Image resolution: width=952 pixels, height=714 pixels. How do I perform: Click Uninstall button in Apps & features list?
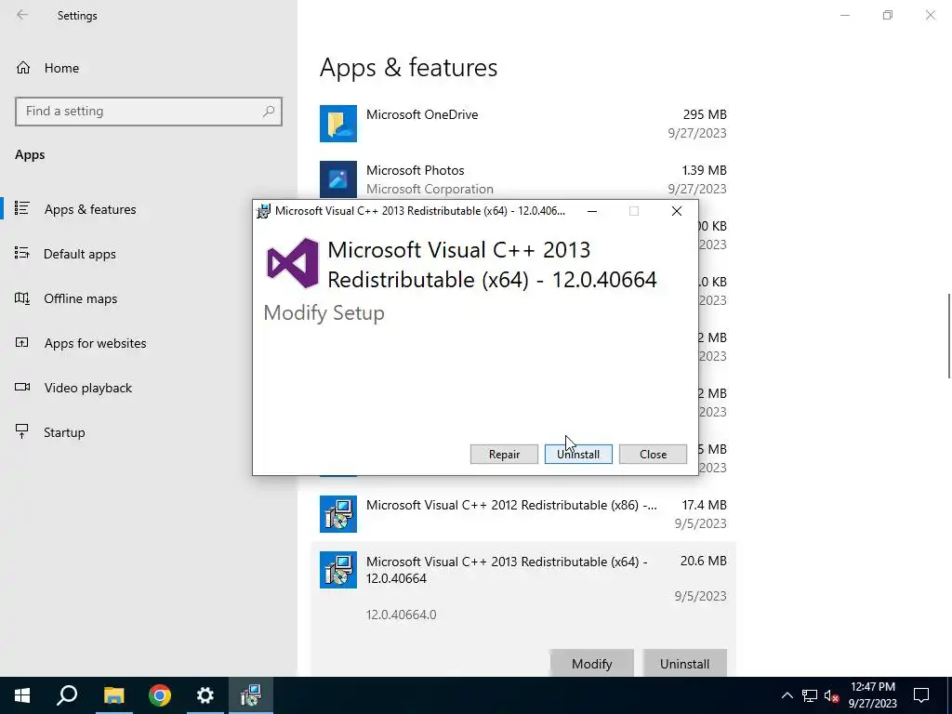pyautogui.click(x=684, y=664)
